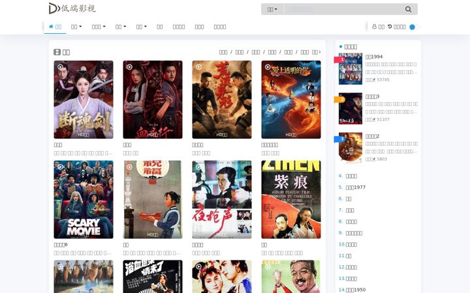Image resolution: width=470 pixels, height=293 pixels.
Task: Click the history clock icon
Action: (390, 27)
